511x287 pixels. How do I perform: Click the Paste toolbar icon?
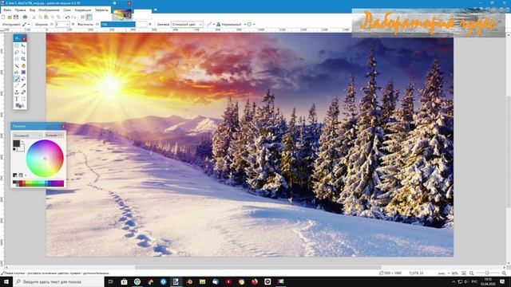[46, 17]
